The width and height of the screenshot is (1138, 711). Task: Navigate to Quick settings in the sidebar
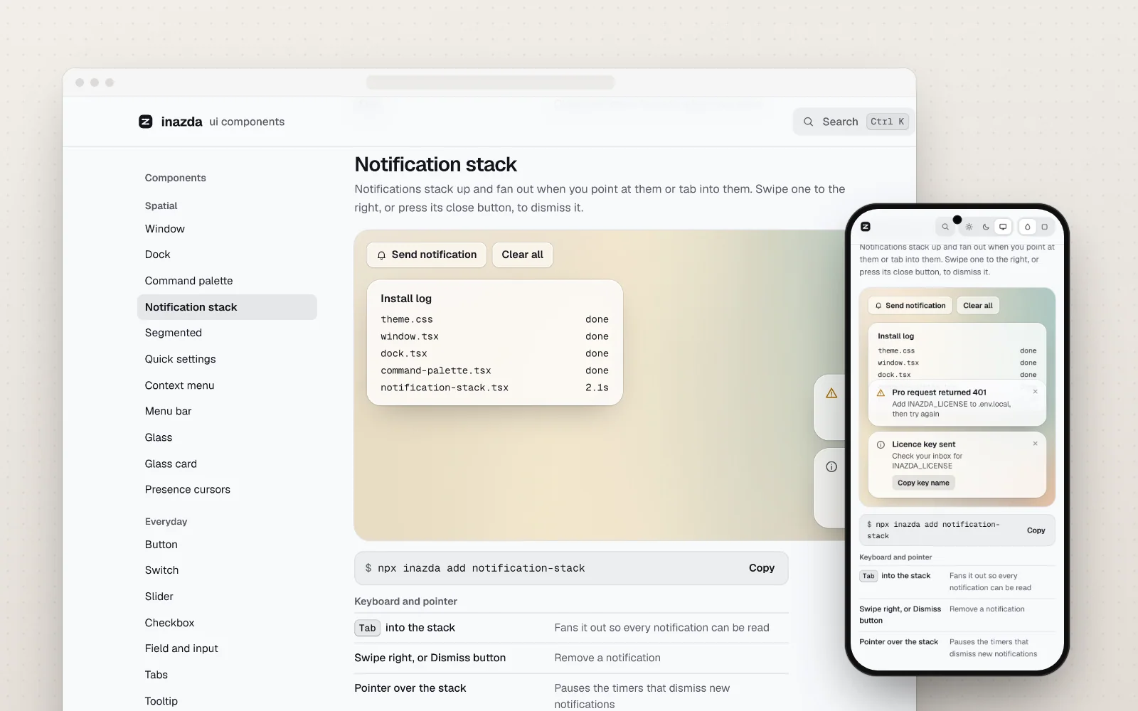227,359
